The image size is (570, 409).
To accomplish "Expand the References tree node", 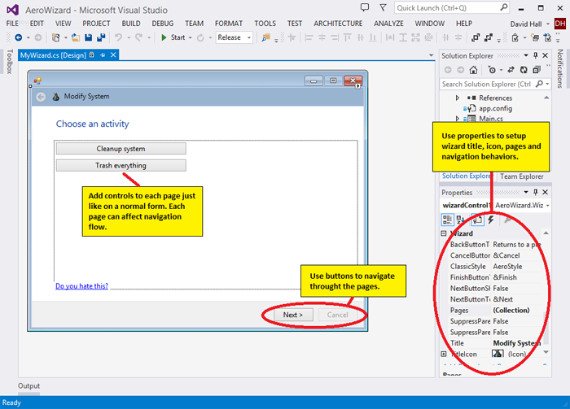I will (x=458, y=98).
